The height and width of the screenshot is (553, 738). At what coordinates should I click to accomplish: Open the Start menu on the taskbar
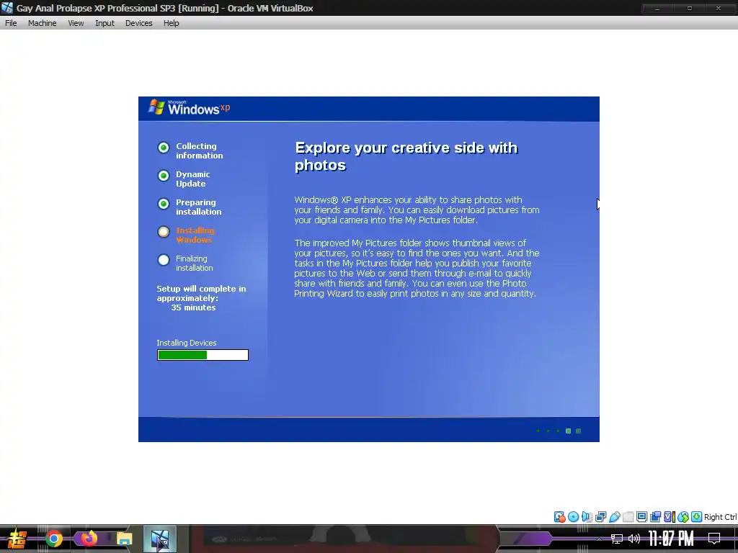tap(17, 539)
